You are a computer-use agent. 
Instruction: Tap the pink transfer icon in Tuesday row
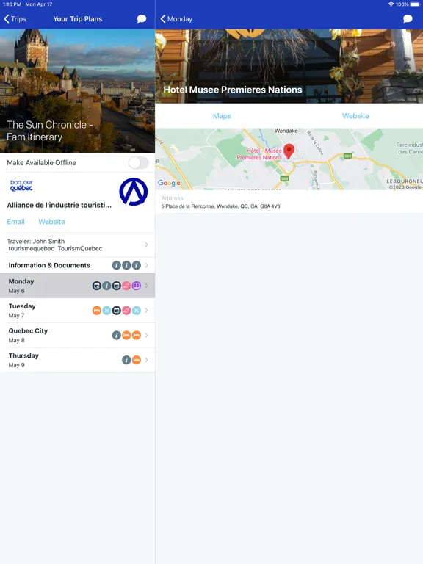tap(126, 311)
